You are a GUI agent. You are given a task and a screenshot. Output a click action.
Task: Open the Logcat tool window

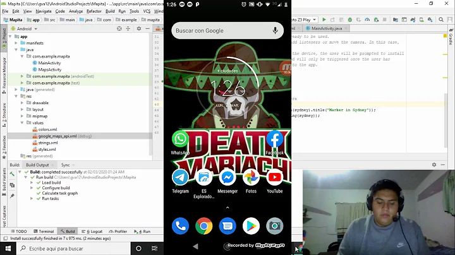[92, 231]
